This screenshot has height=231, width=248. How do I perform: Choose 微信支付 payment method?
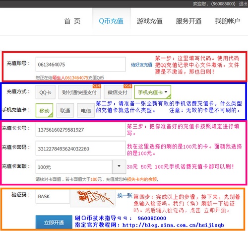[x=118, y=92]
